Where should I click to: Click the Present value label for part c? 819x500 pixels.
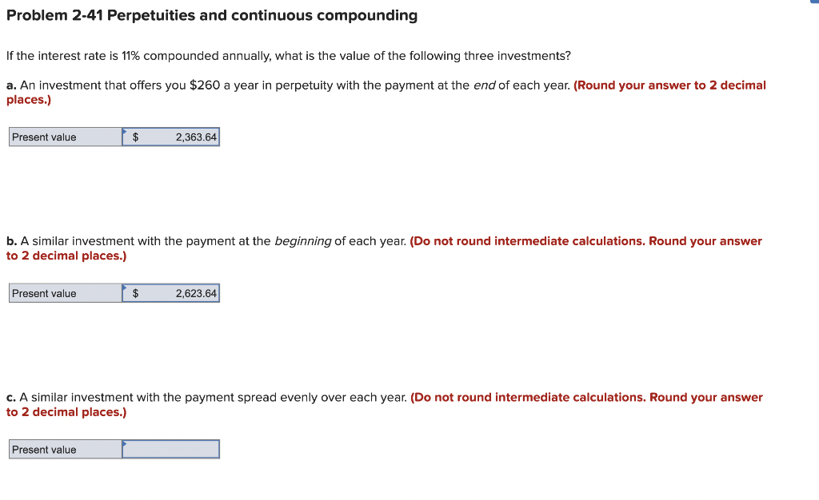point(42,449)
